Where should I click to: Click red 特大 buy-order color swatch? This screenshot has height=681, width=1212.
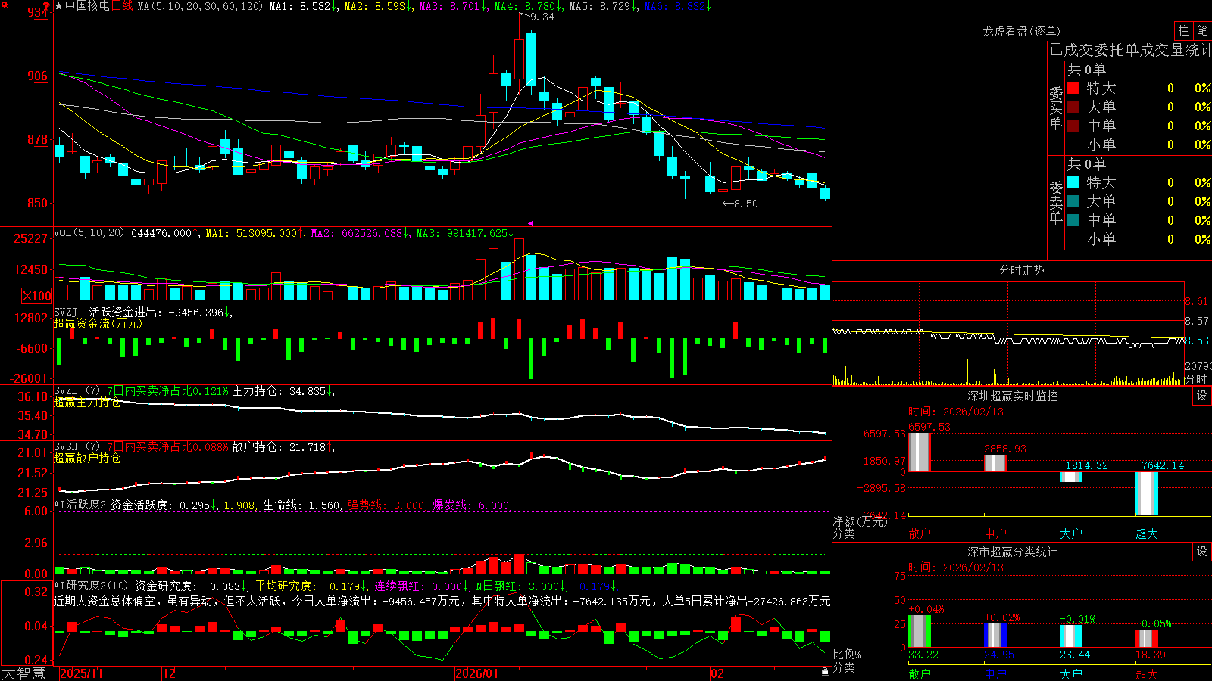[x=1073, y=88]
